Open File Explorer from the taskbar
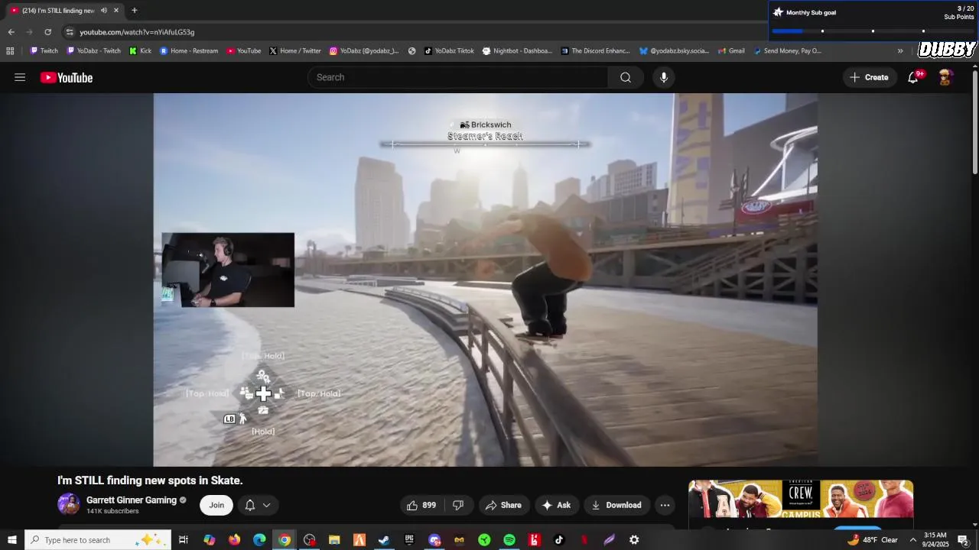This screenshot has width=979, height=550. click(x=334, y=540)
